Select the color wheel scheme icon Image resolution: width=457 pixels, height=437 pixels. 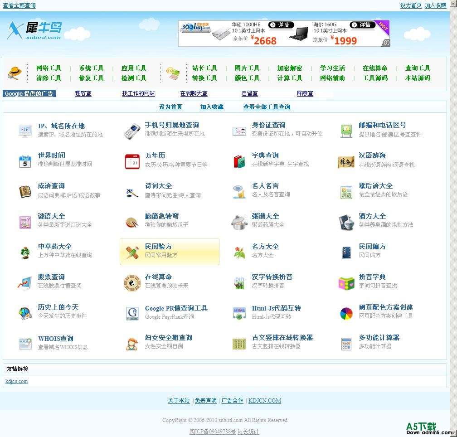pyautogui.click(x=346, y=314)
